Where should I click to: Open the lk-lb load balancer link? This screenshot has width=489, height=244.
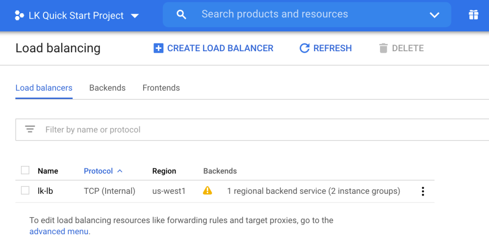45,191
